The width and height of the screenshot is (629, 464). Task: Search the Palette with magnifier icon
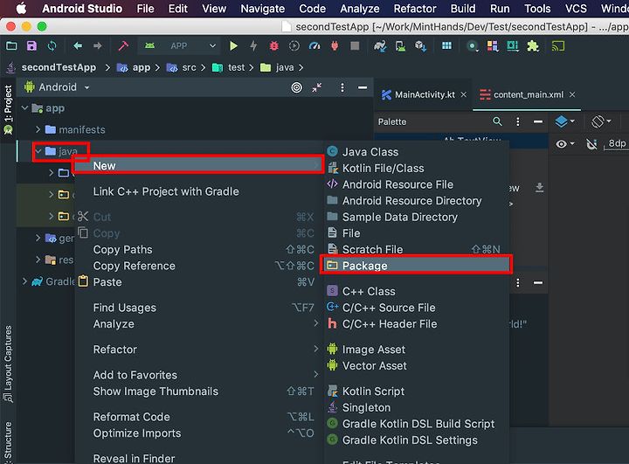pyautogui.click(x=497, y=121)
